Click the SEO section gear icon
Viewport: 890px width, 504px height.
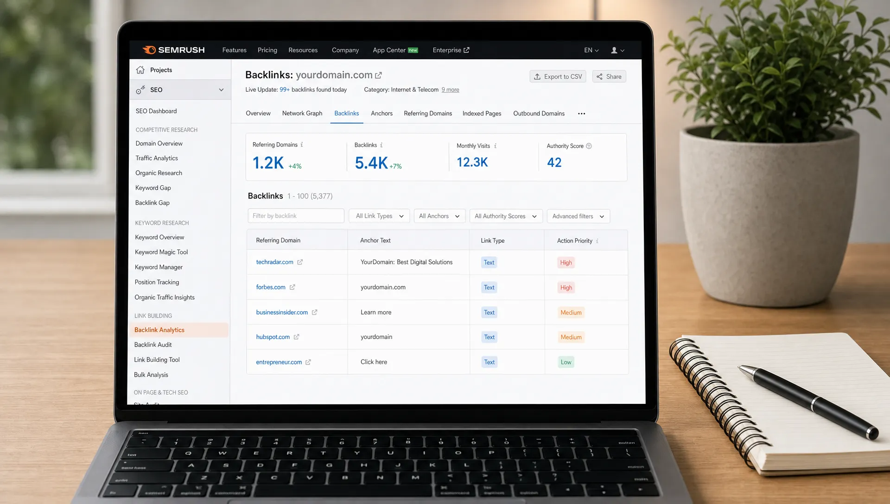click(x=140, y=90)
